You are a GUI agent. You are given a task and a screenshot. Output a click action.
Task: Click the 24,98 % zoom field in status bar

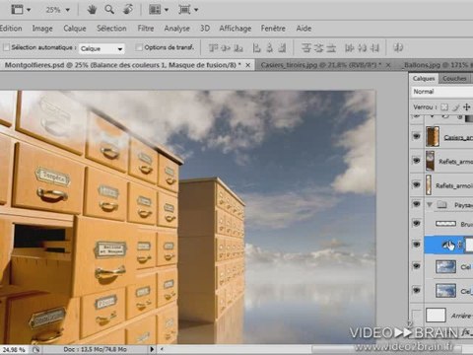point(14,349)
